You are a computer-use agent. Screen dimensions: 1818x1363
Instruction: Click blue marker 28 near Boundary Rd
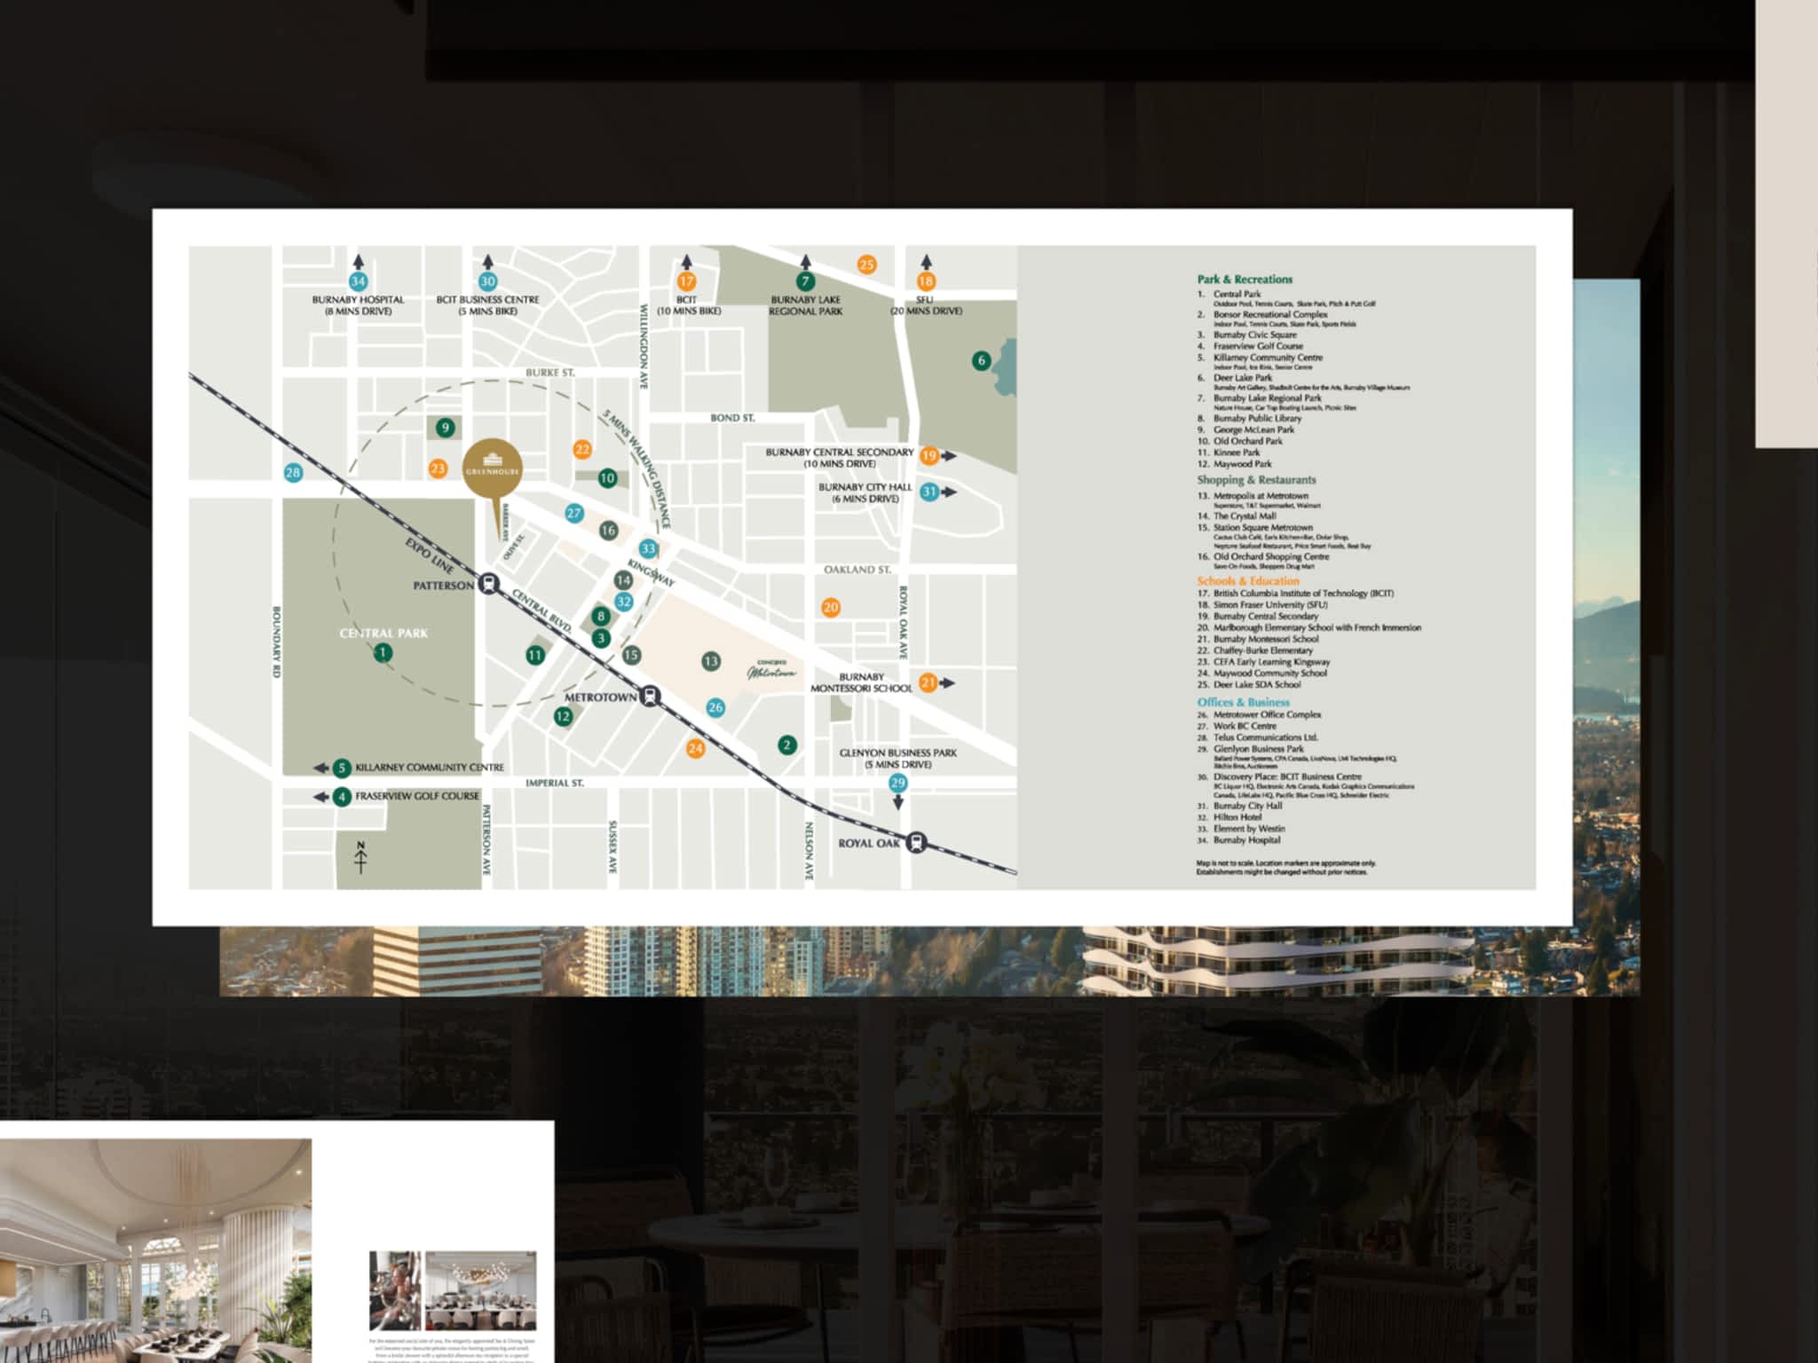293,473
